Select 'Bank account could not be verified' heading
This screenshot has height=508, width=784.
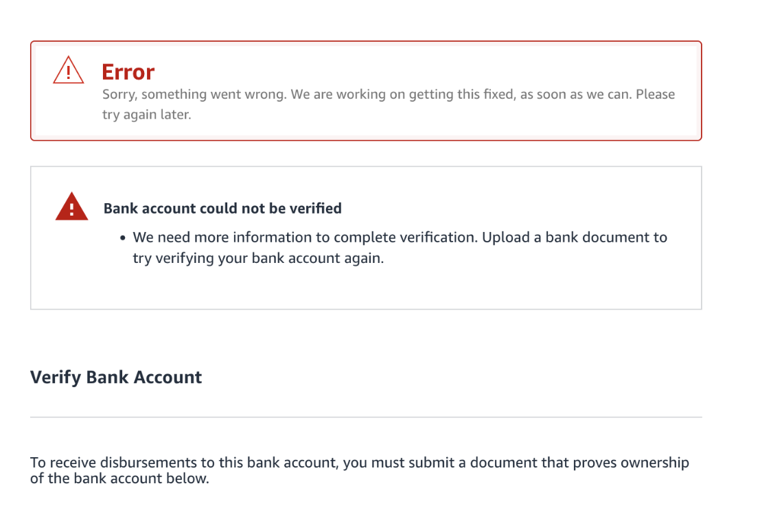(x=222, y=208)
